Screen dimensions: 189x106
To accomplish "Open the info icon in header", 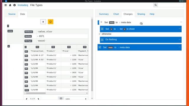I will coord(14,5).
